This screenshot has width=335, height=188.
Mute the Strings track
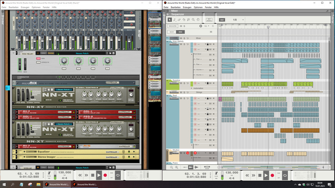click(x=181, y=92)
